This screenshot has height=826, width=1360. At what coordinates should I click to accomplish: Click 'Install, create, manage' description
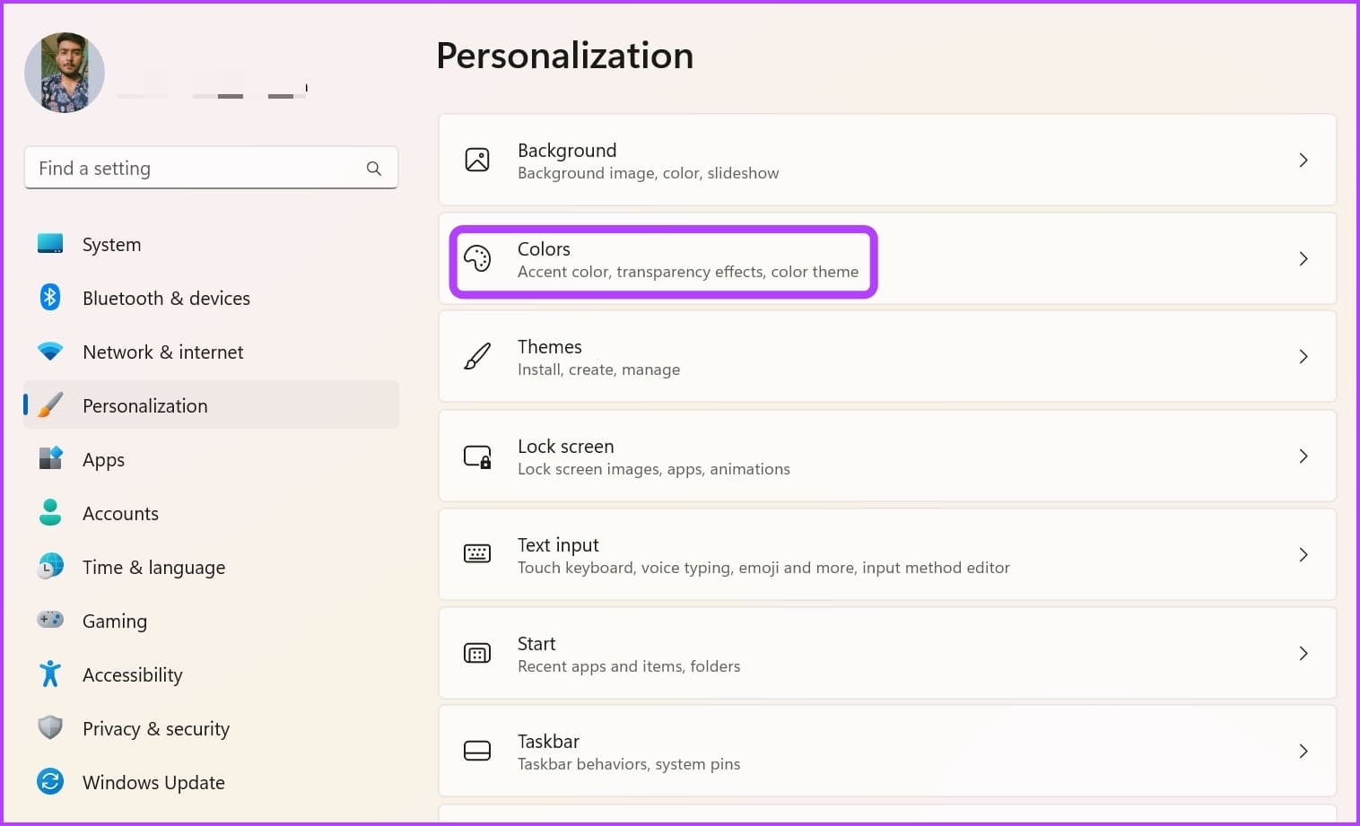(598, 370)
